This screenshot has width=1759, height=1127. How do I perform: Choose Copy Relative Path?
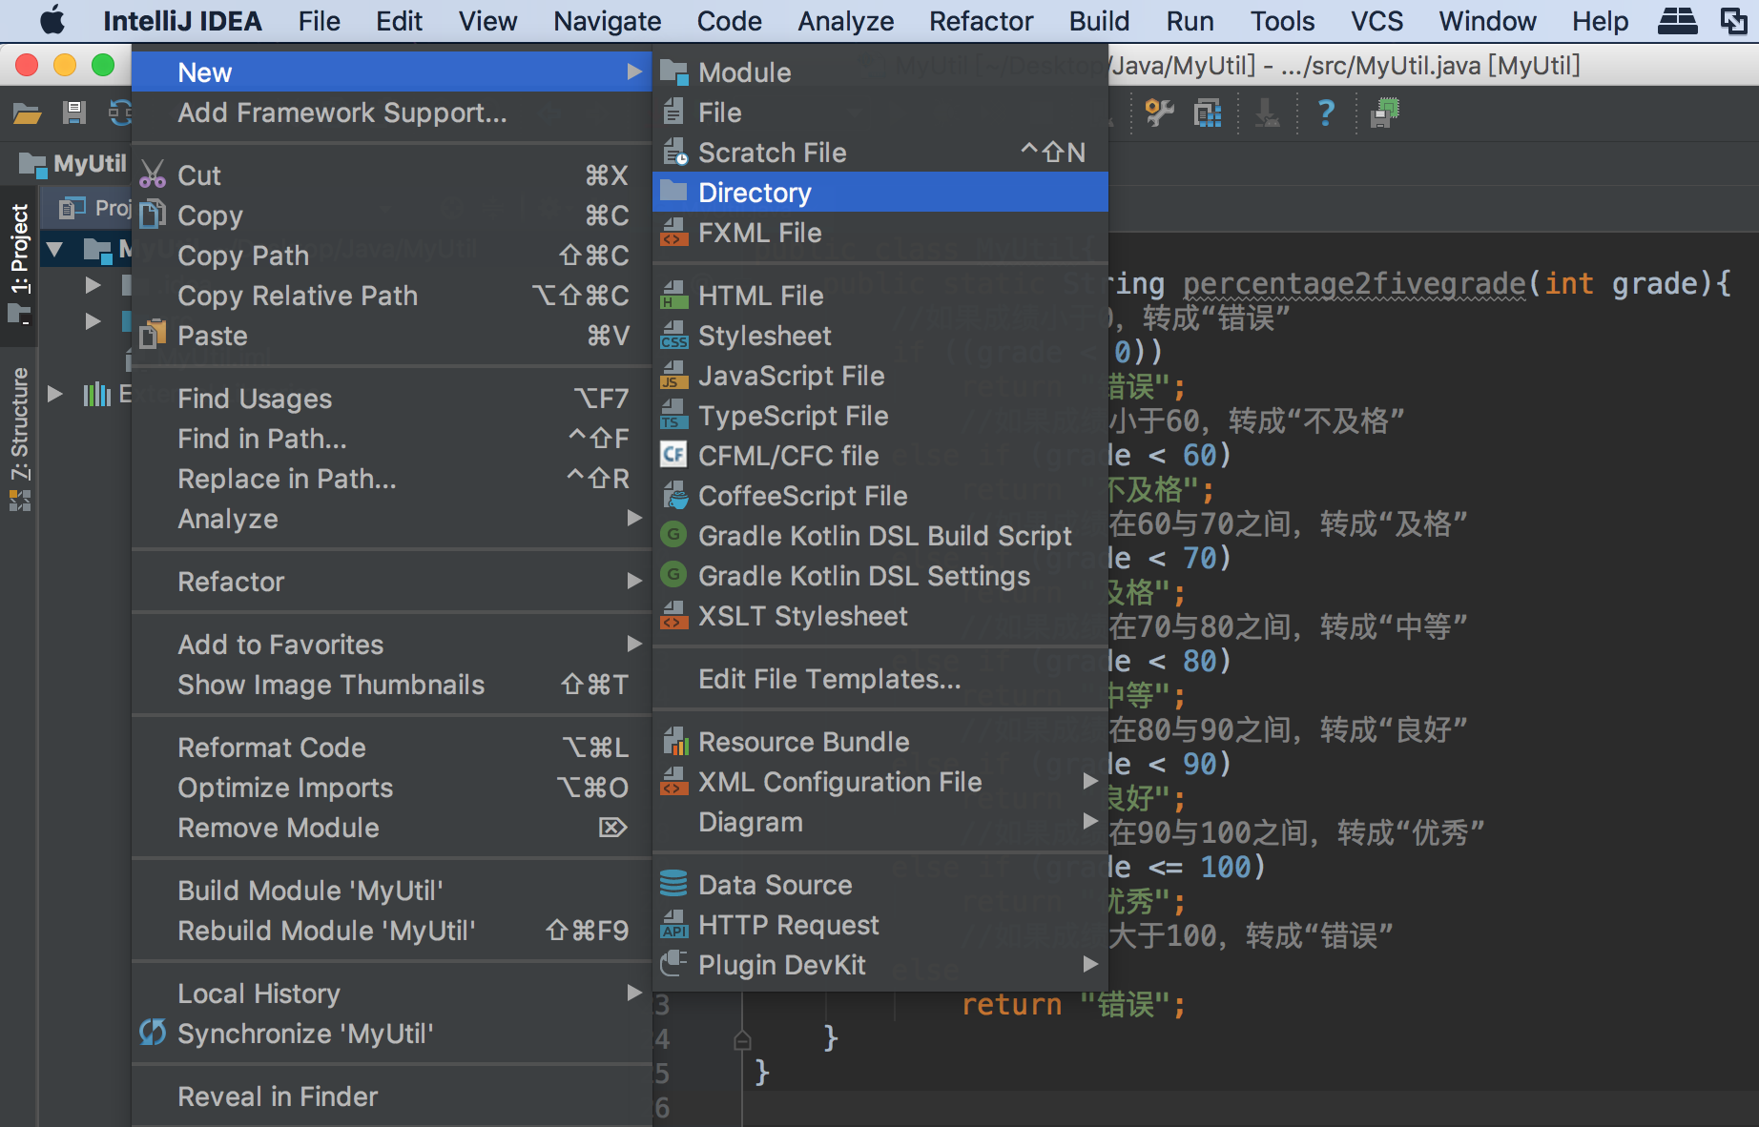391,296
